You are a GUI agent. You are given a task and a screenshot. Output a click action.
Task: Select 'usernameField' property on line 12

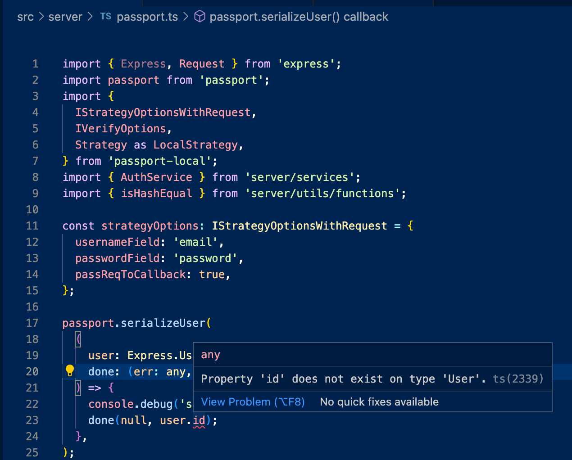pos(117,242)
